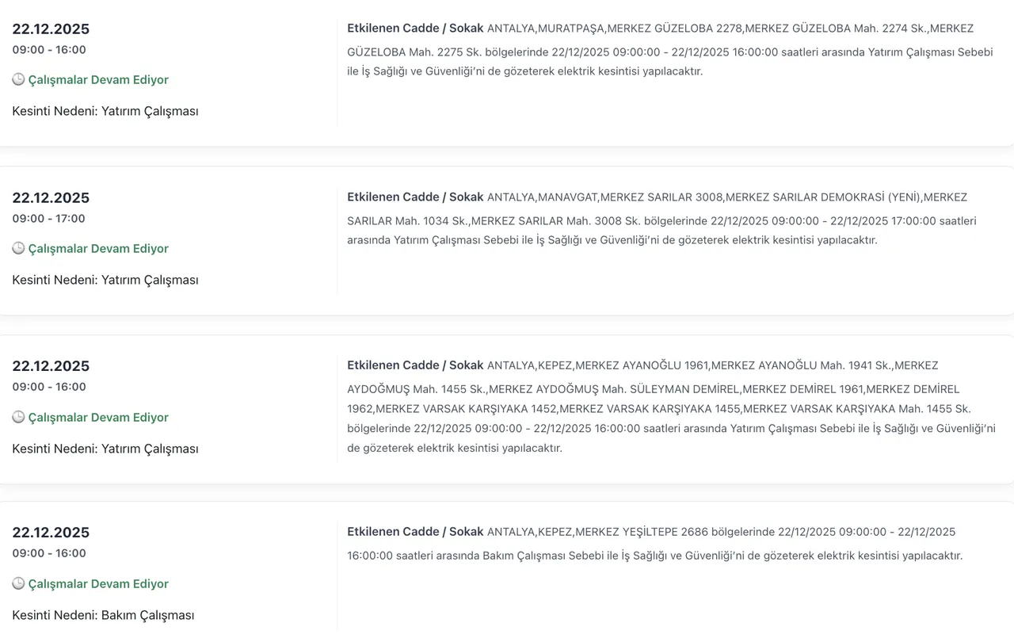Click 'Kesinti Nedeni: Yatırım Çalışması' in the Güzeloba card
Screen dimensions: 1014x642
pos(105,111)
